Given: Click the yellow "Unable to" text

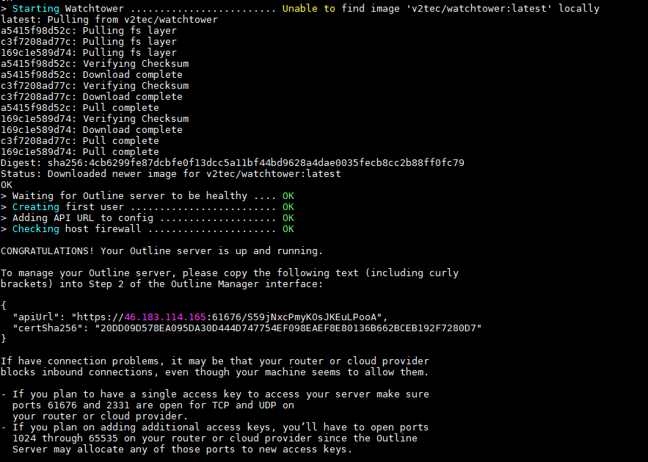Looking at the screenshot, I should tap(309, 9).
